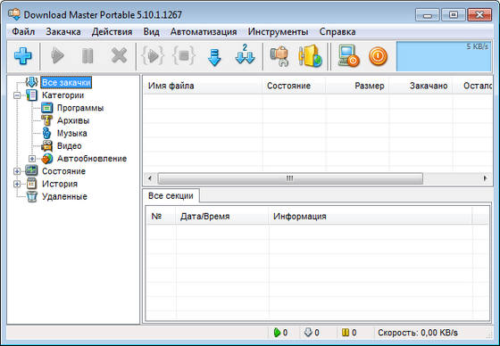
Task: Open the Инструменты menu
Action: click(x=278, y=32)
